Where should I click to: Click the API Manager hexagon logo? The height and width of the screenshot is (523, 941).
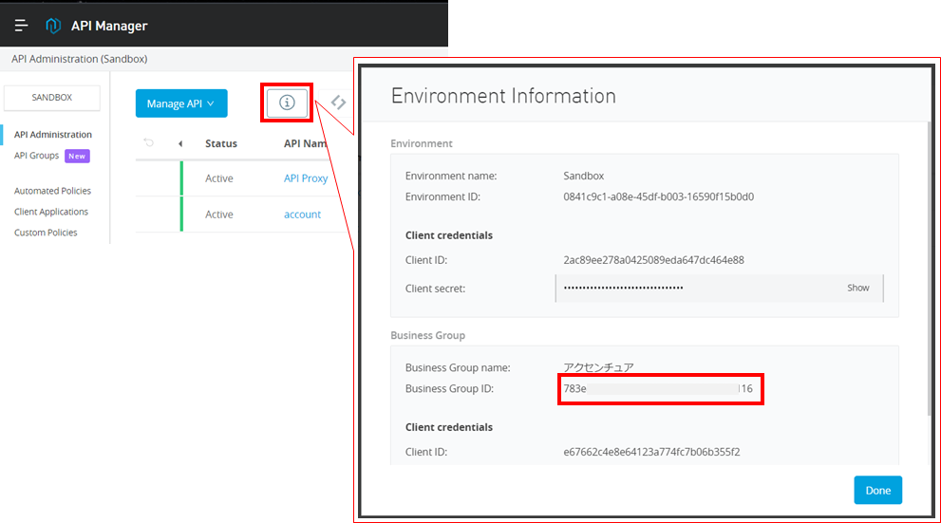[53, 26]
